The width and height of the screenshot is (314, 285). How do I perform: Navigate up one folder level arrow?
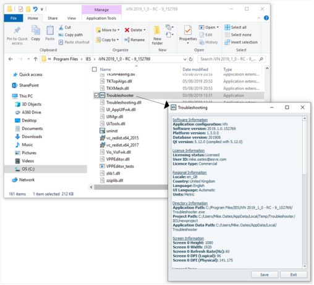[35, 59]
